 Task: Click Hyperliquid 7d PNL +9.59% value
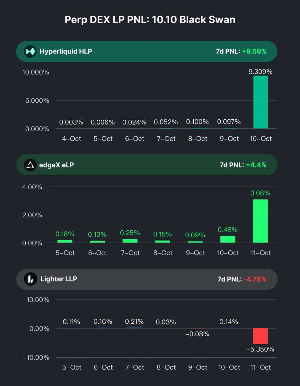254,51
